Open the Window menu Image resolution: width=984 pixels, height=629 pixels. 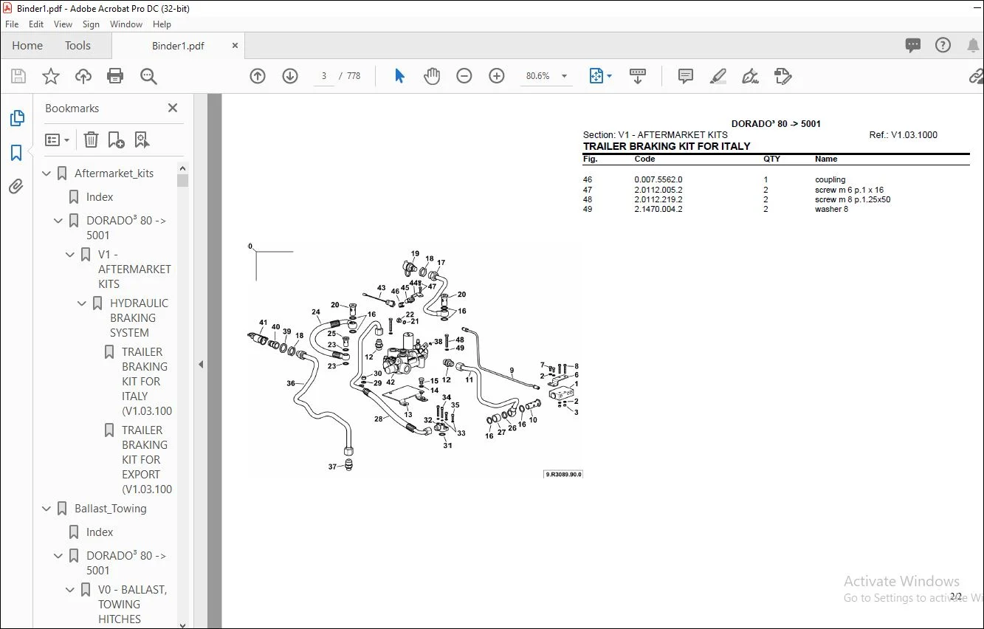(x=126, y=24)
